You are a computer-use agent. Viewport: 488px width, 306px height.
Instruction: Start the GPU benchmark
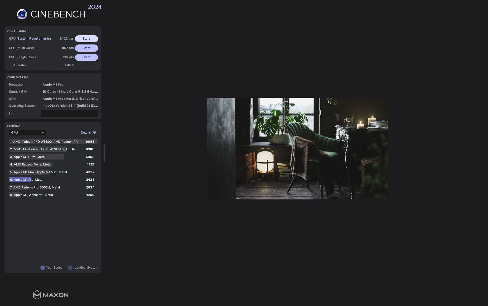(x=86, y=39)
